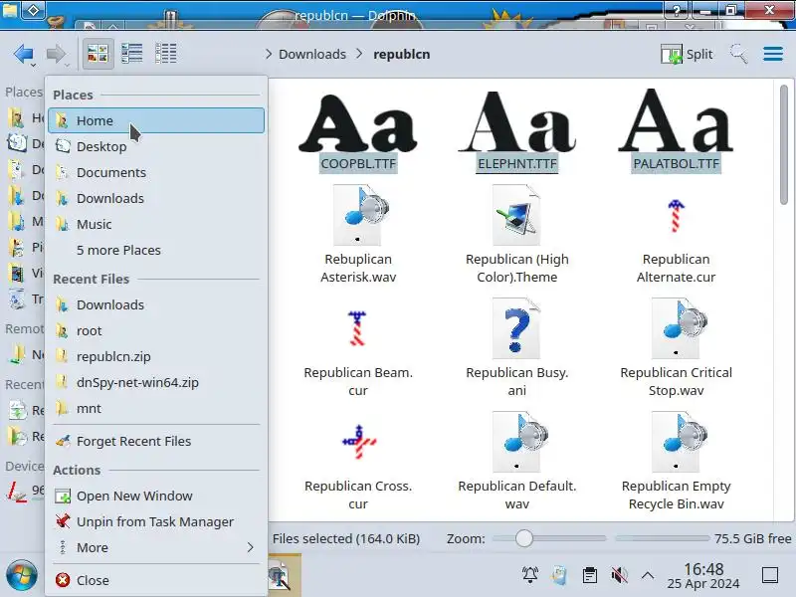Click republcn in the breadcrumb path
This screenshot has width=796, height=597.
[x=402, y=54]
